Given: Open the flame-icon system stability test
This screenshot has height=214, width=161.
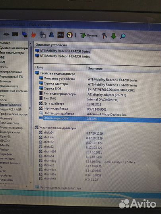Looking at the screenshot, I should (33, 35).
